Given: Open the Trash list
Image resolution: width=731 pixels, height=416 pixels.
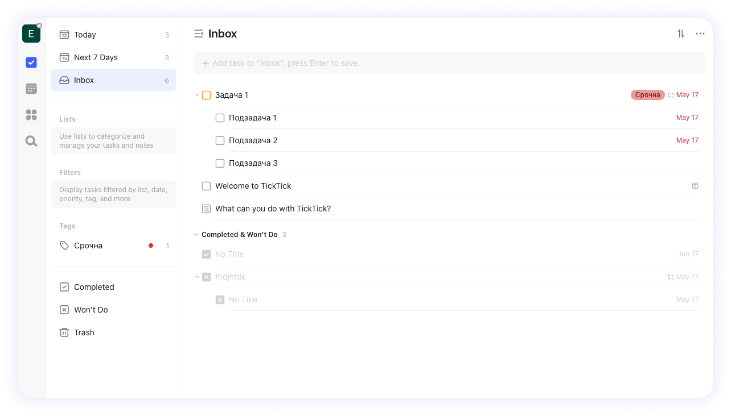Looking at the screenshot, I should pos(84,332).
